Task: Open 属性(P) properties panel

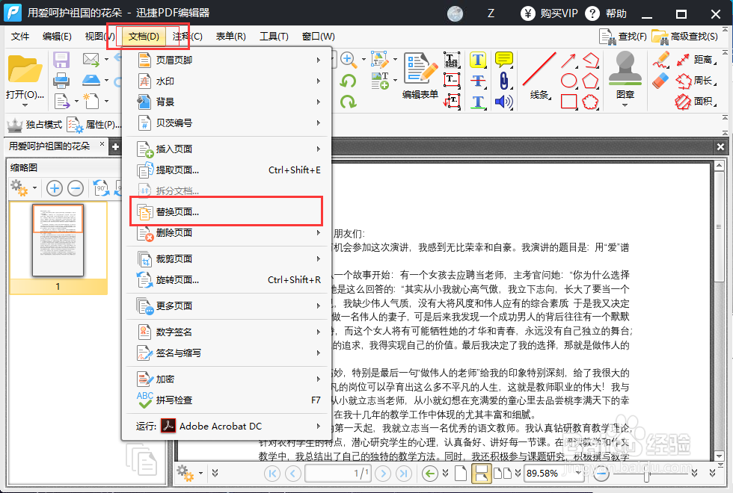Action: (x=94, y=125)
